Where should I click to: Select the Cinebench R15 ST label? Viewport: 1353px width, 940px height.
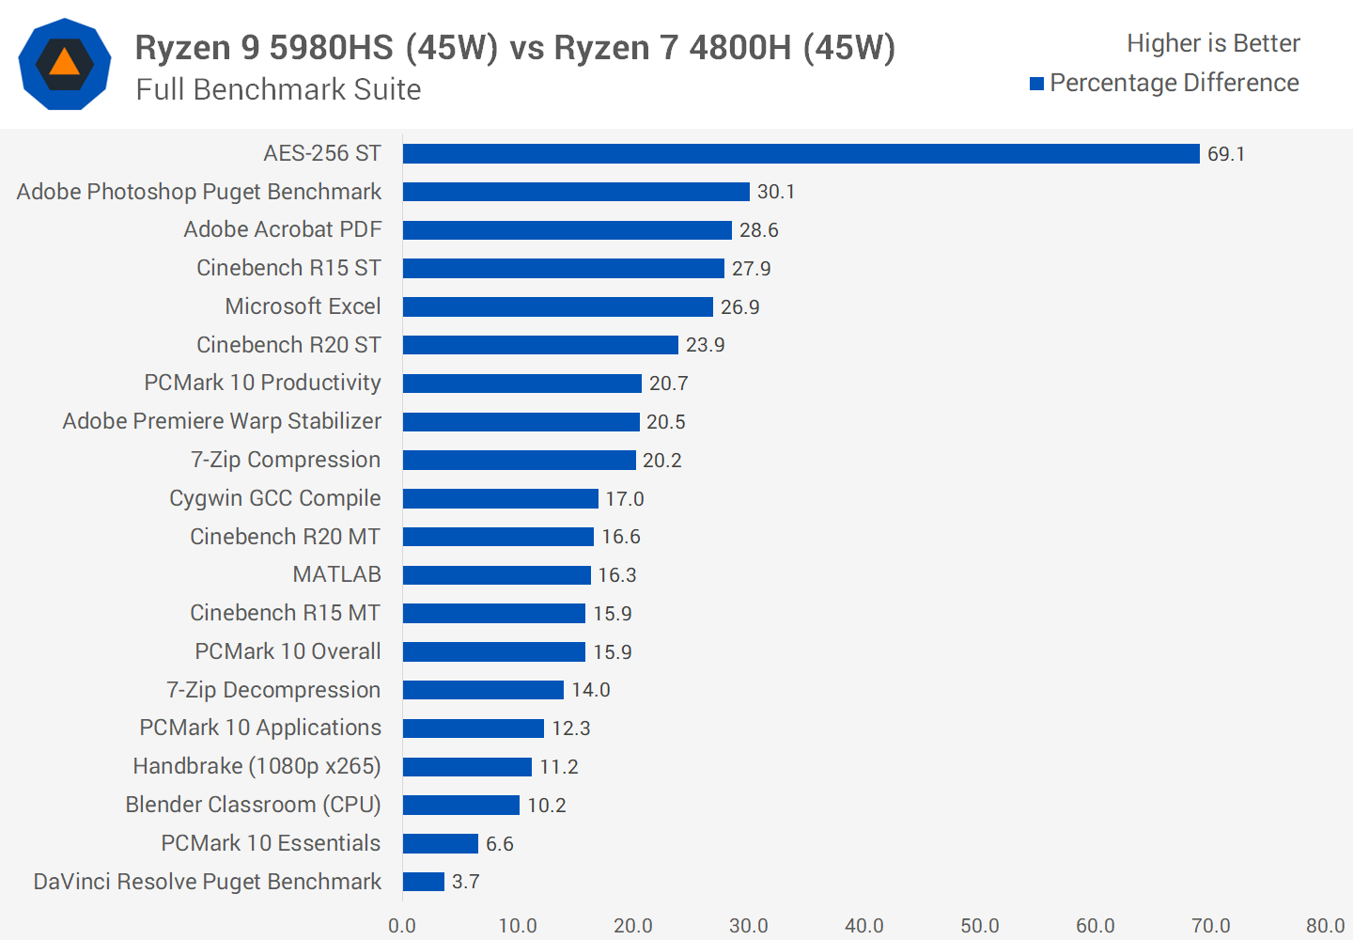pyautogui.click(x=288, y=268)
